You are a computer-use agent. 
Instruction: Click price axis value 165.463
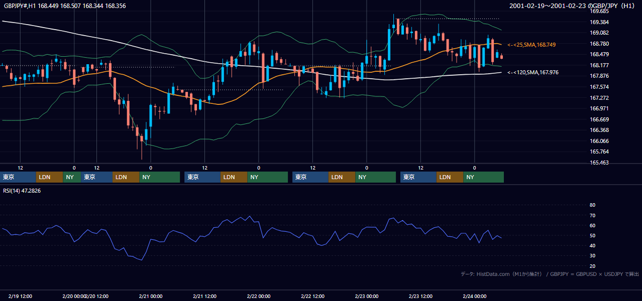(x=599, y=163)
